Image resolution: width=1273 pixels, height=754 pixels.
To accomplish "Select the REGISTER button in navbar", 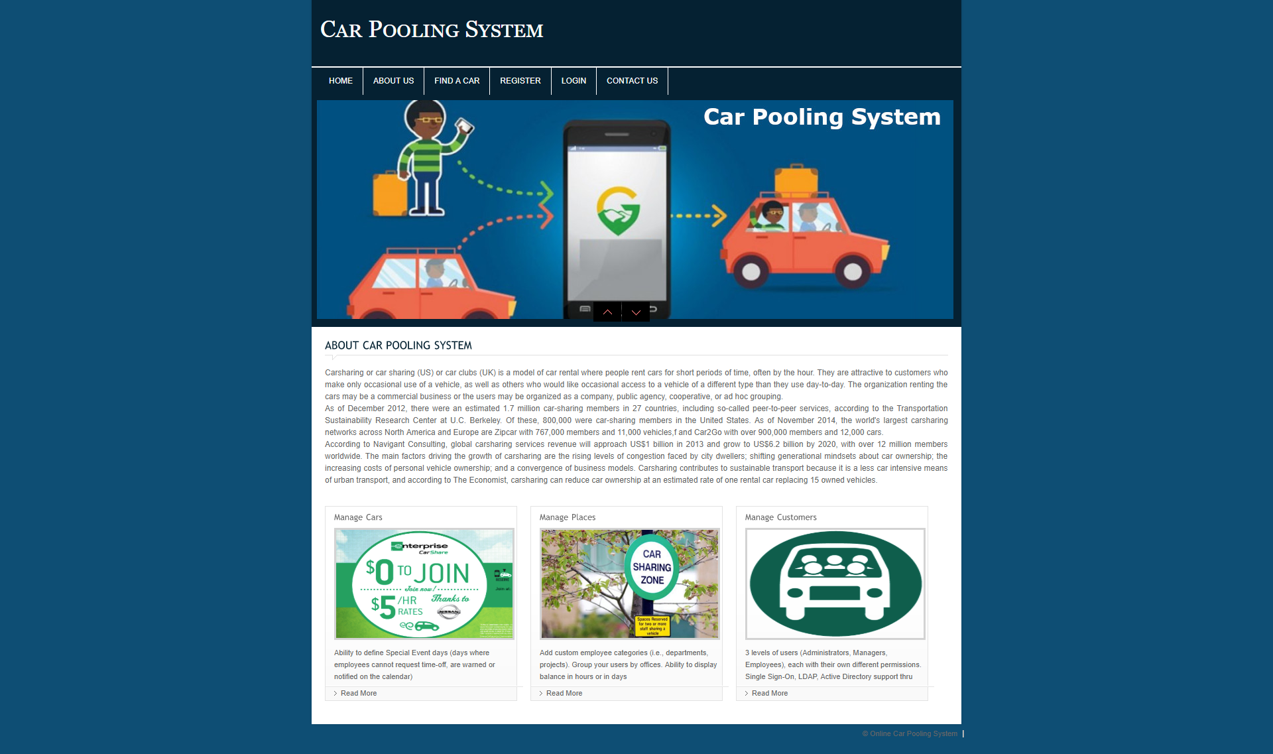I will [520, 81].
